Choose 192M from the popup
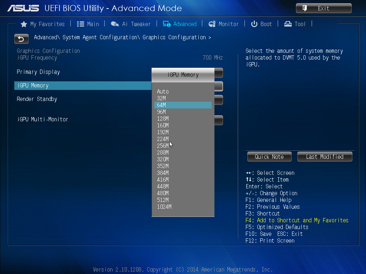 pyautogui.click(x=183, y=132)
